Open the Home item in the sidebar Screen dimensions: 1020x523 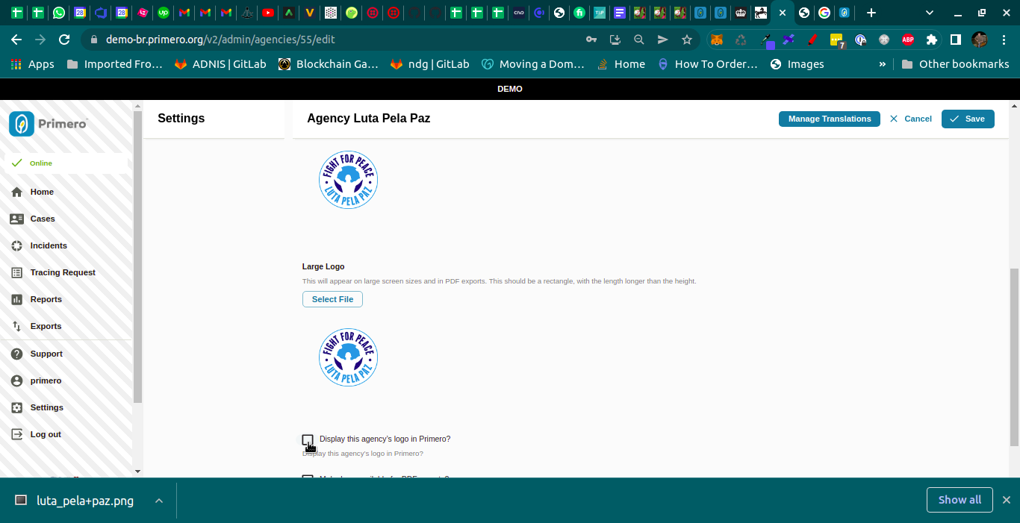coord(42,192)
